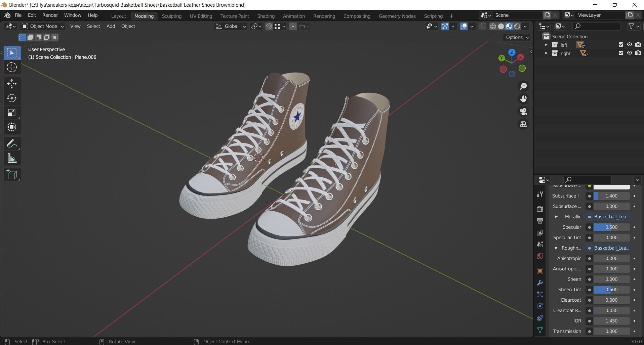Activate the Add Cube tool
Image resolution: width=644 pixels, height=345 pixels.
[x=12, y=175]
